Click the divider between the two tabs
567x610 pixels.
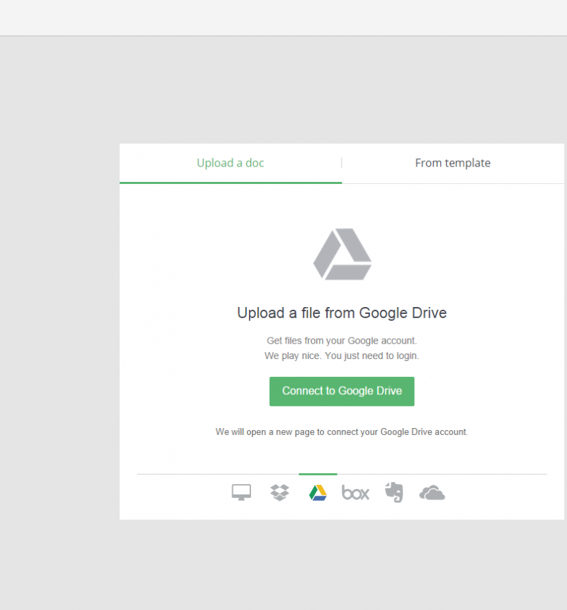(x=342, y=163)
